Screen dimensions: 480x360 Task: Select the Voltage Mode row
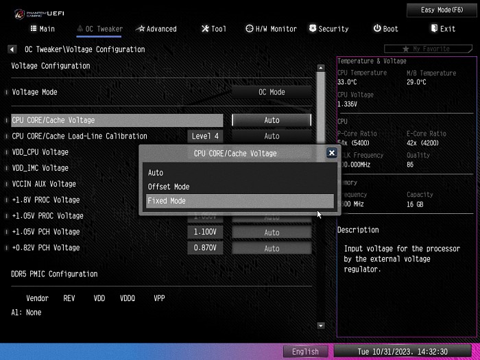[117, 92]
